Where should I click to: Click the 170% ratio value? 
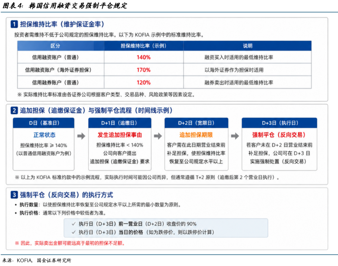[144, 70]
